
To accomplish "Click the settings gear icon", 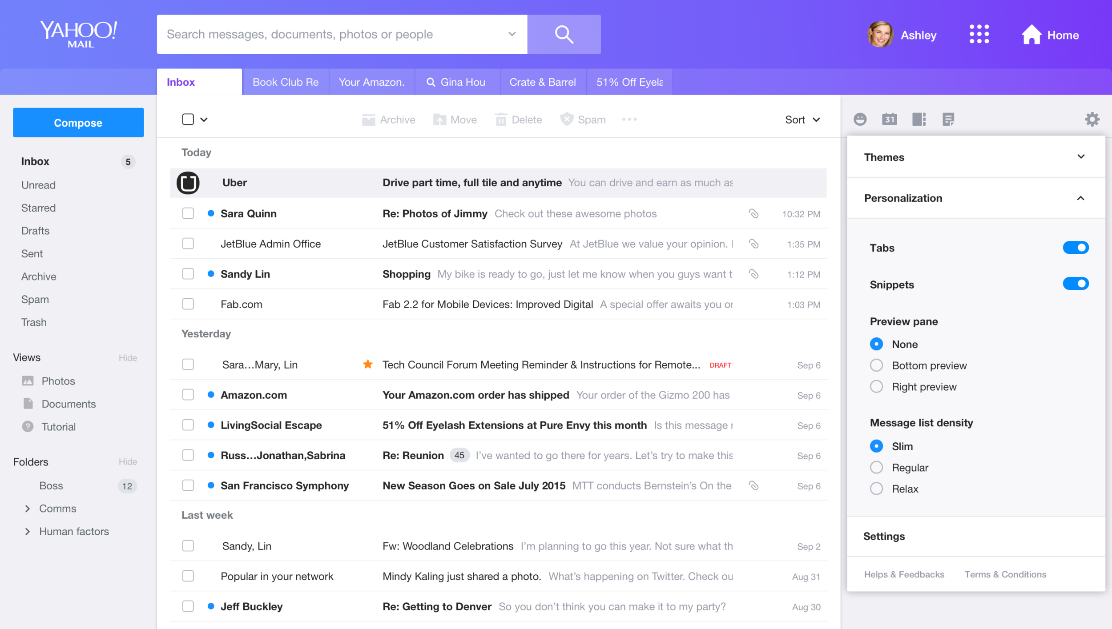I will [x=1092, y=119].
